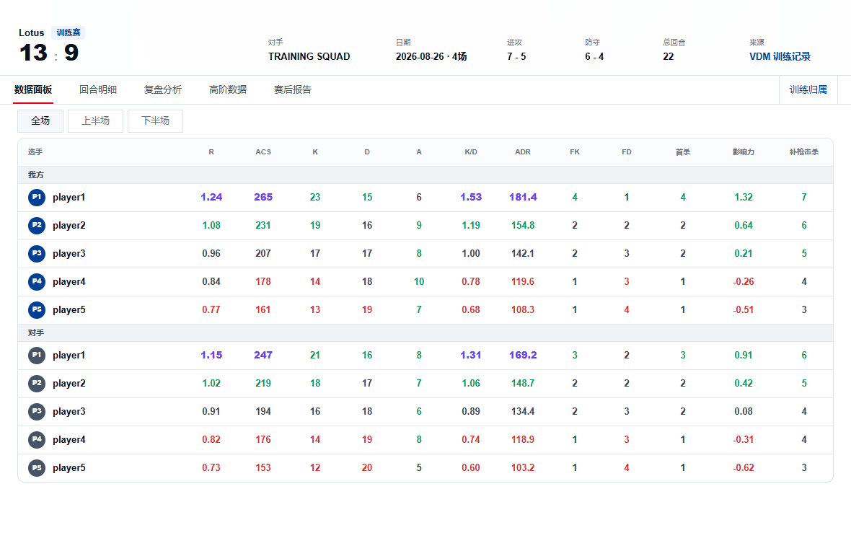Click our team's player1 P1 avatar badge
The height and width of the screenshot is (533, 851).
coord(37,197)
